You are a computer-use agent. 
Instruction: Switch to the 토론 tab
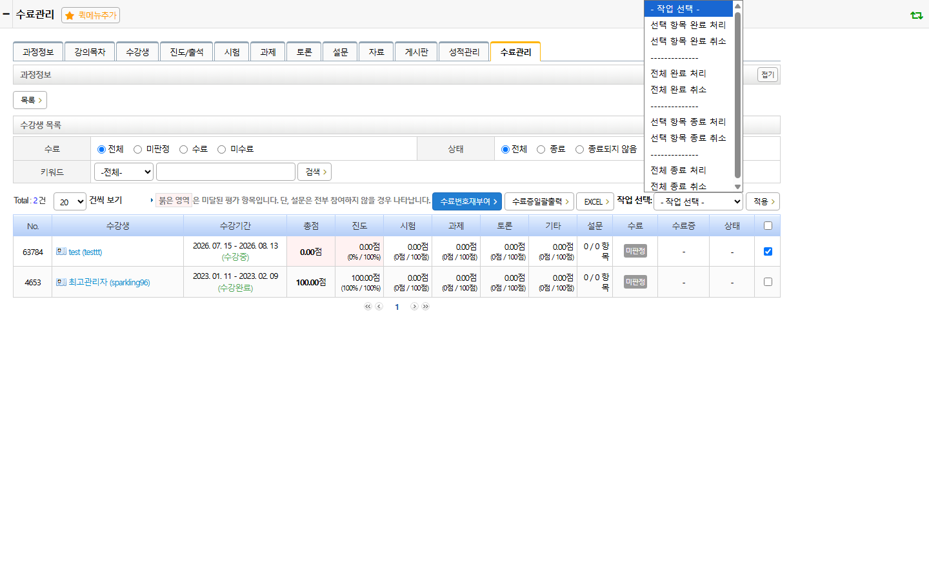point(304,52)
